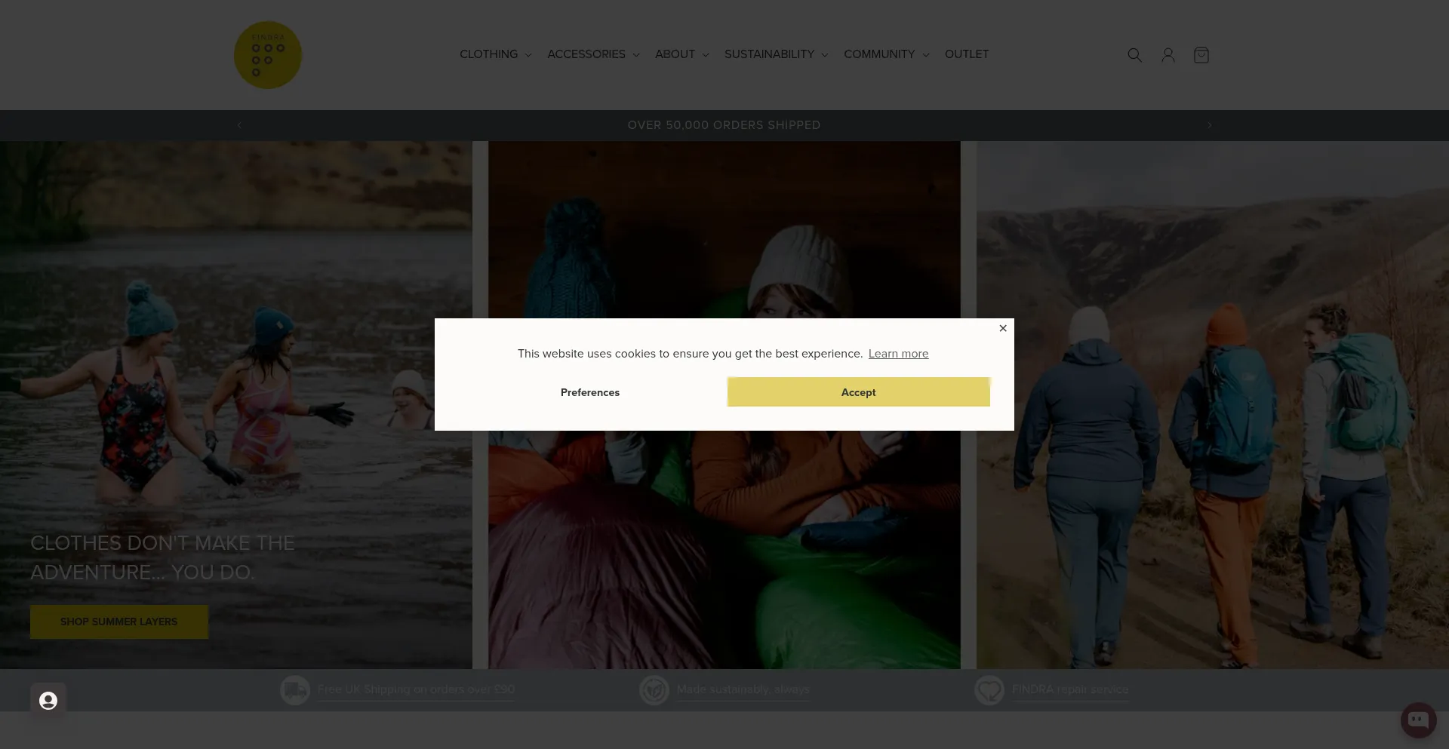The width and height of the screenshot is (1449, 749).
Task: Expand the Community menu
Action: click(x=887, y=54)
